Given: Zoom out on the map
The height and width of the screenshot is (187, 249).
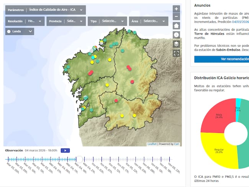Looking at the screenshot, I should (176, 17).
